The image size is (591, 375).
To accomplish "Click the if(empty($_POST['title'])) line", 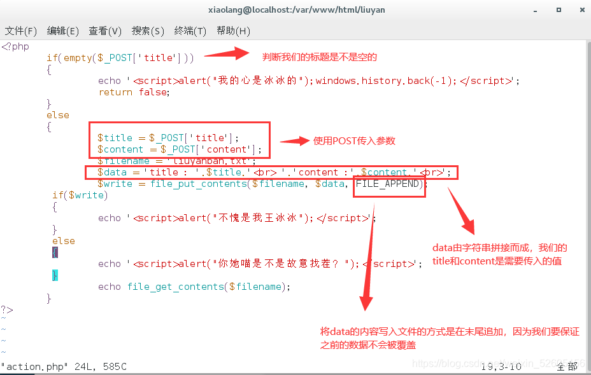I will pos(120,58).
